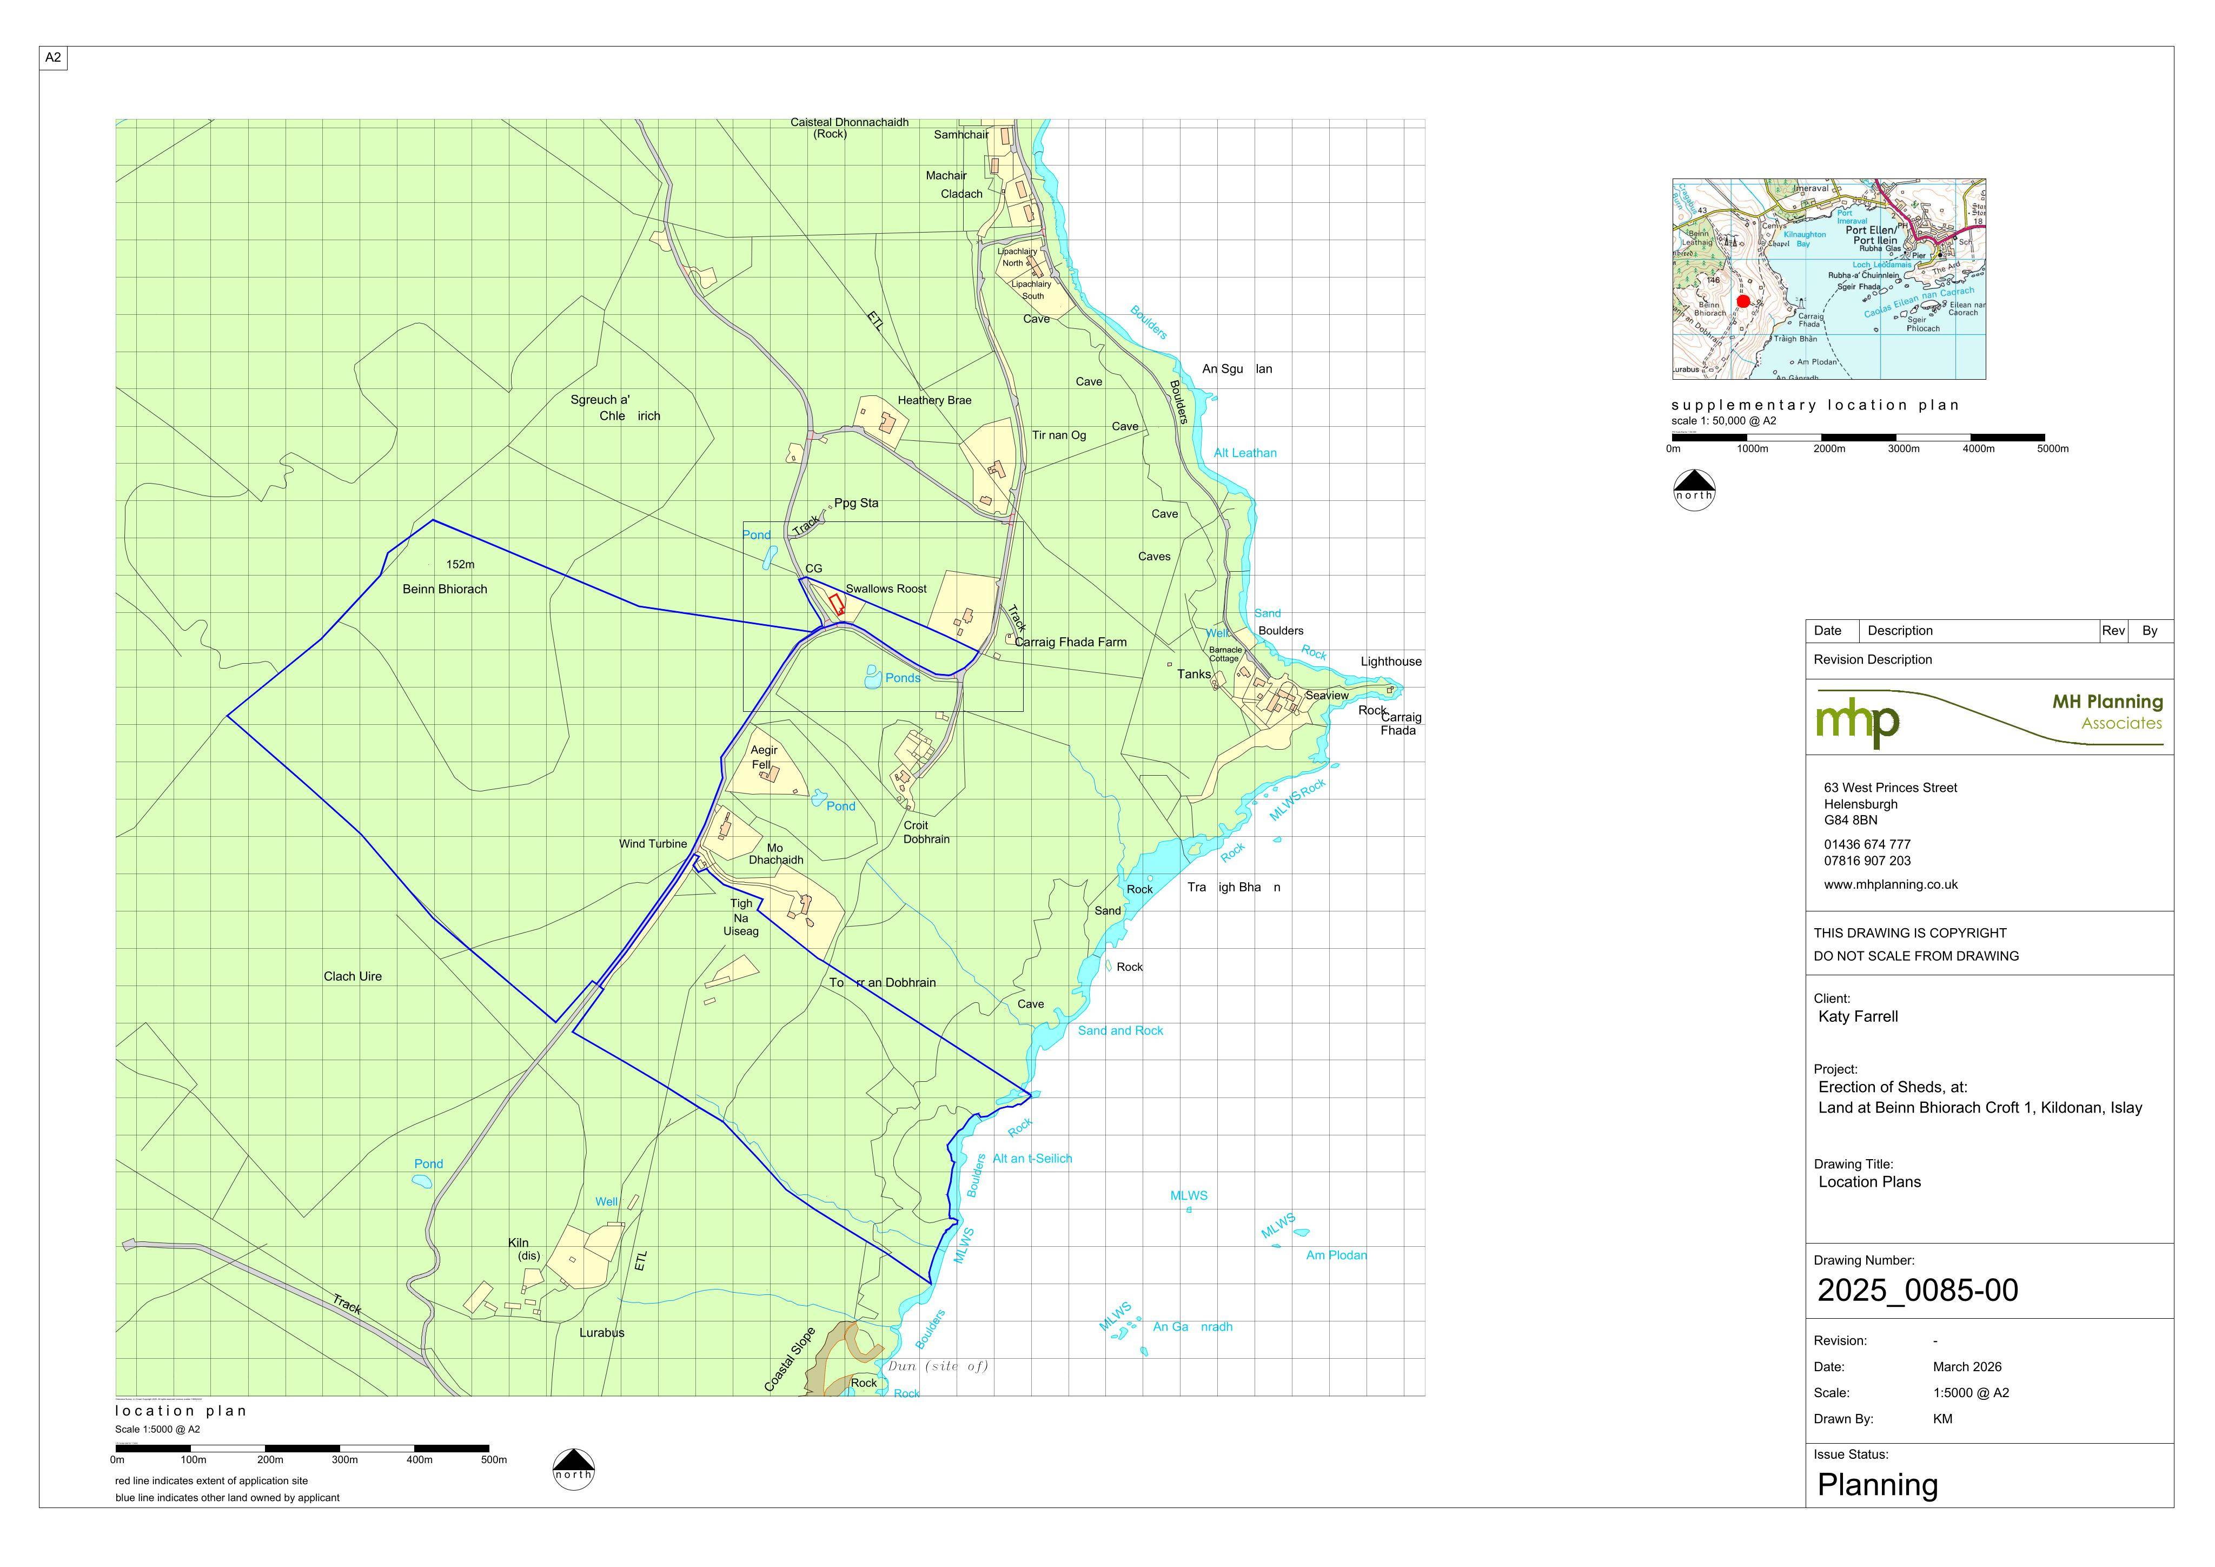Click the Ppg Sta label
Screen dimensions: 2215x1567
[x=857, y=503]
